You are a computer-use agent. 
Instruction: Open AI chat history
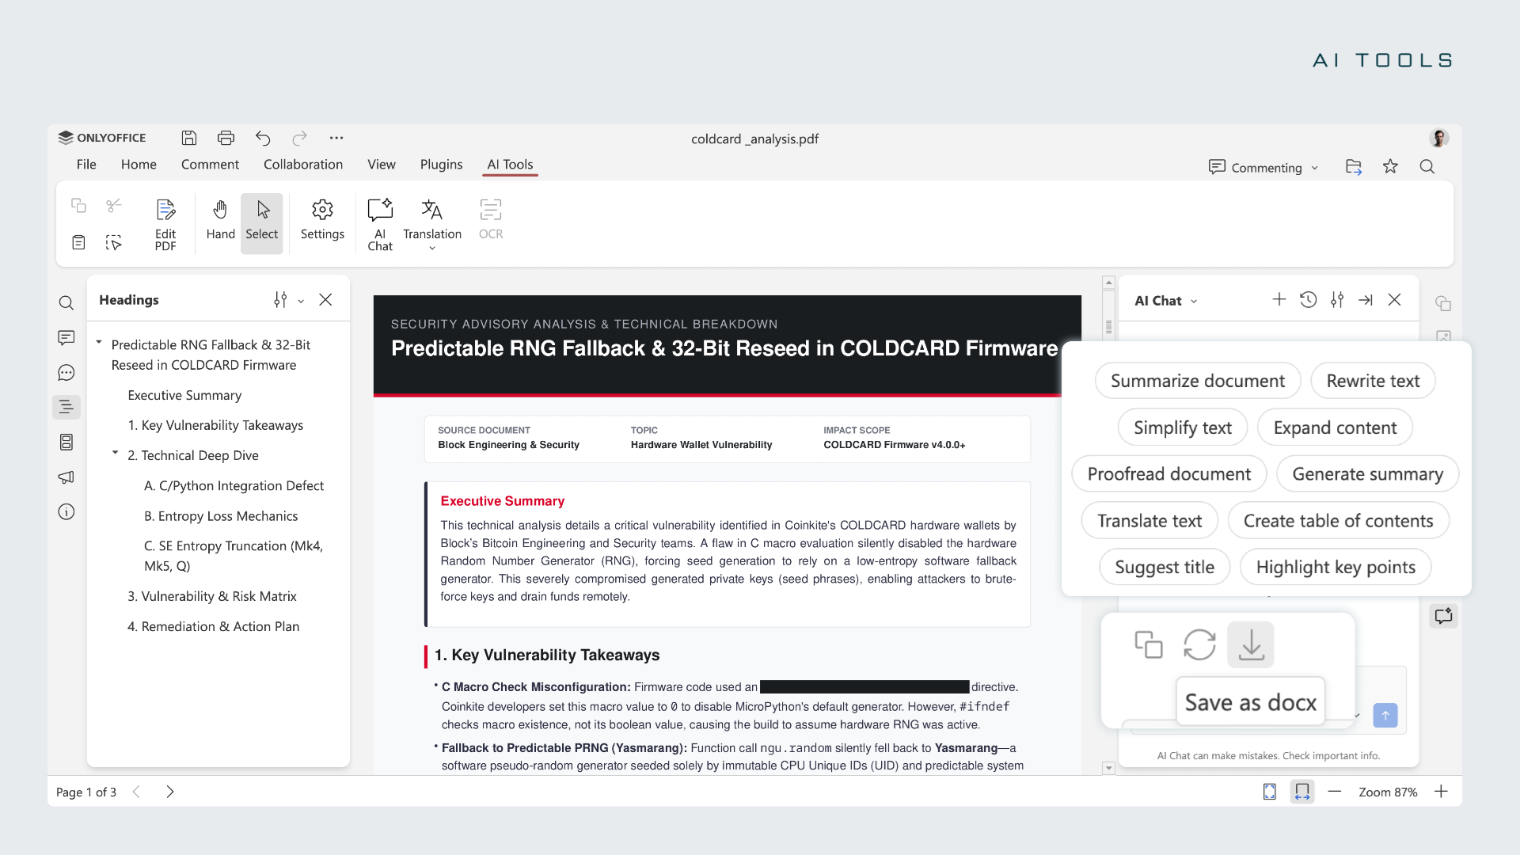tap(1308, 299)
